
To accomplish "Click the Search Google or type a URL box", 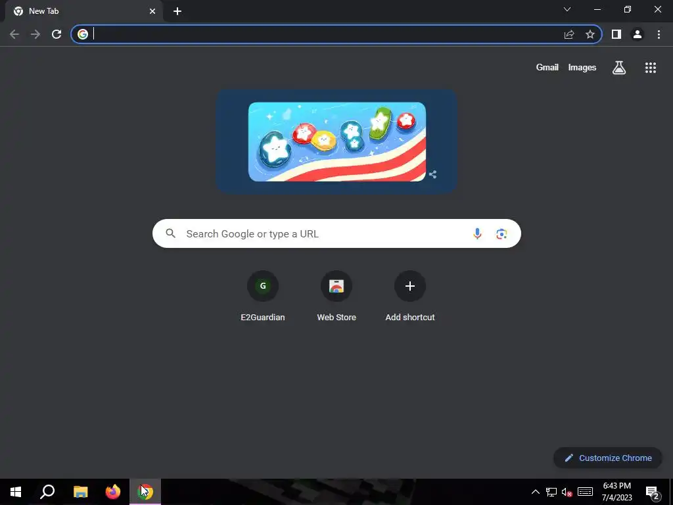I will point(336,233).
